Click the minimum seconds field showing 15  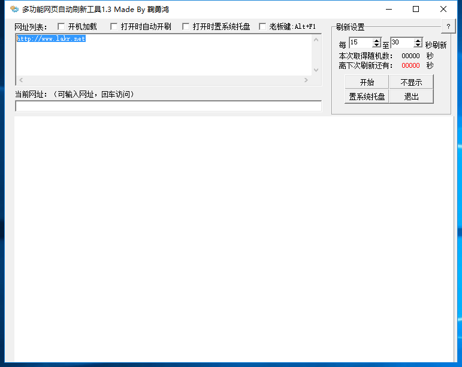coord(360,43)
